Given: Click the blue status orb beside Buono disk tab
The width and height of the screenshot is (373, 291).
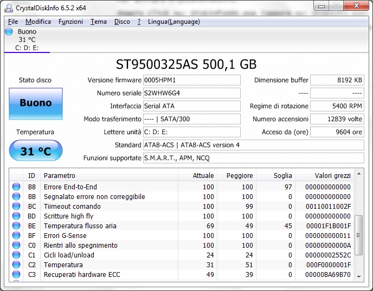Looking at the screenshot, I should (9, 31).
